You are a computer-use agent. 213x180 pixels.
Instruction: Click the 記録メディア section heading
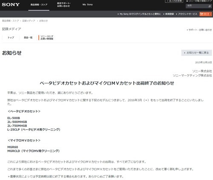[12, 29]
